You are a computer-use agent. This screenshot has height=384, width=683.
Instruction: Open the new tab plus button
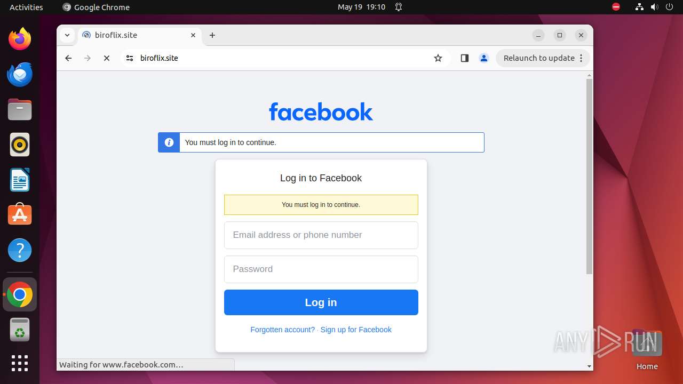(212, 35)
